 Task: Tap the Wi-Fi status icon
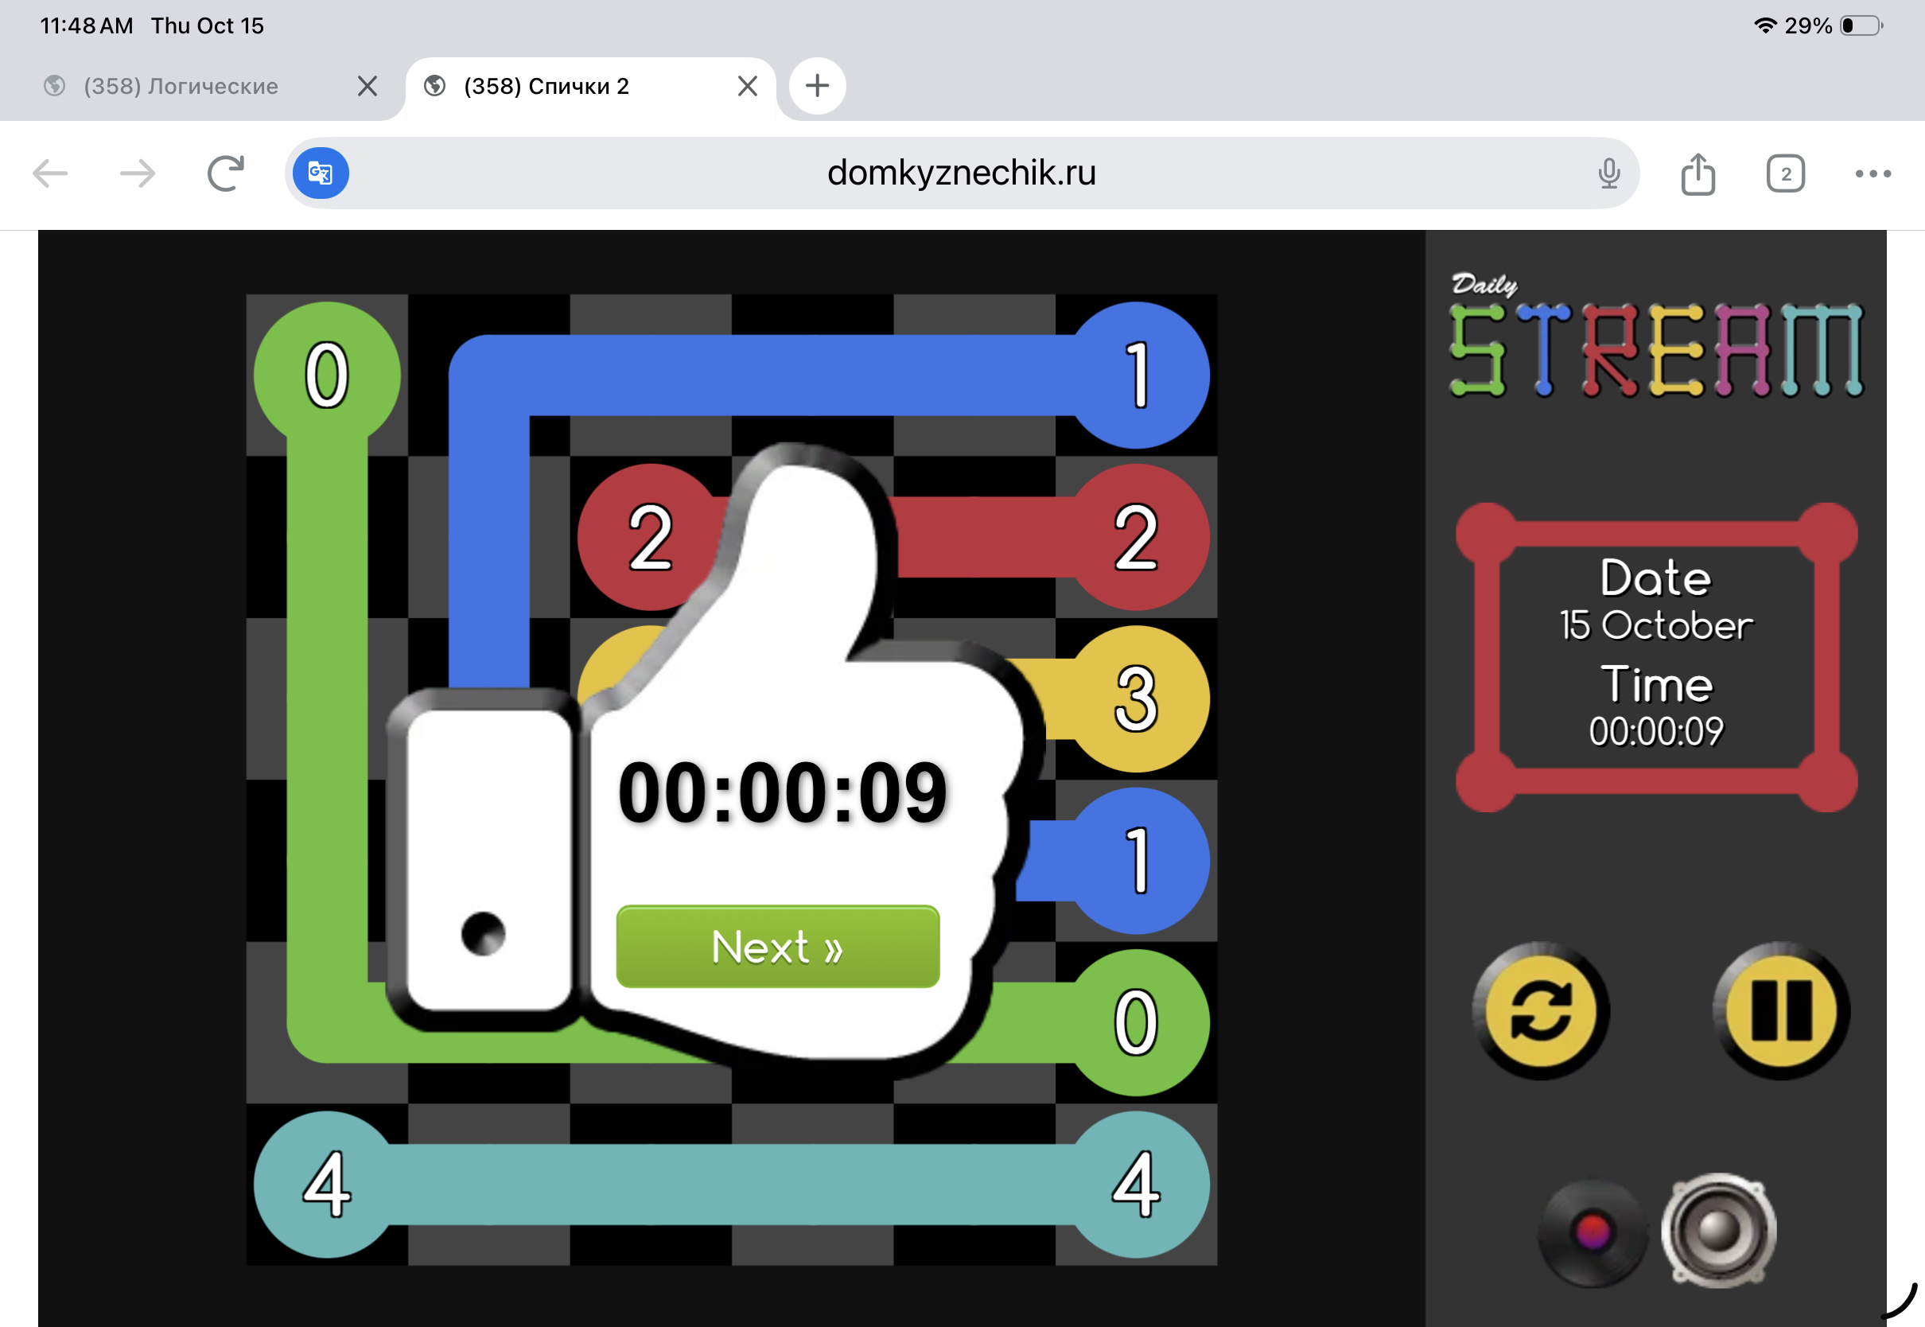1764,25
